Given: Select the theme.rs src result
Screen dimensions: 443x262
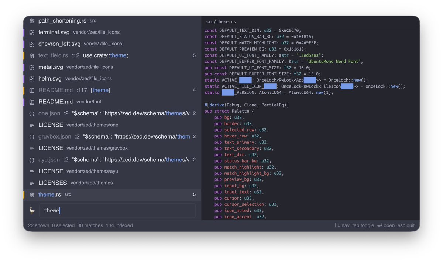Looking at the screenshot, I should click(x=112, y=194).
